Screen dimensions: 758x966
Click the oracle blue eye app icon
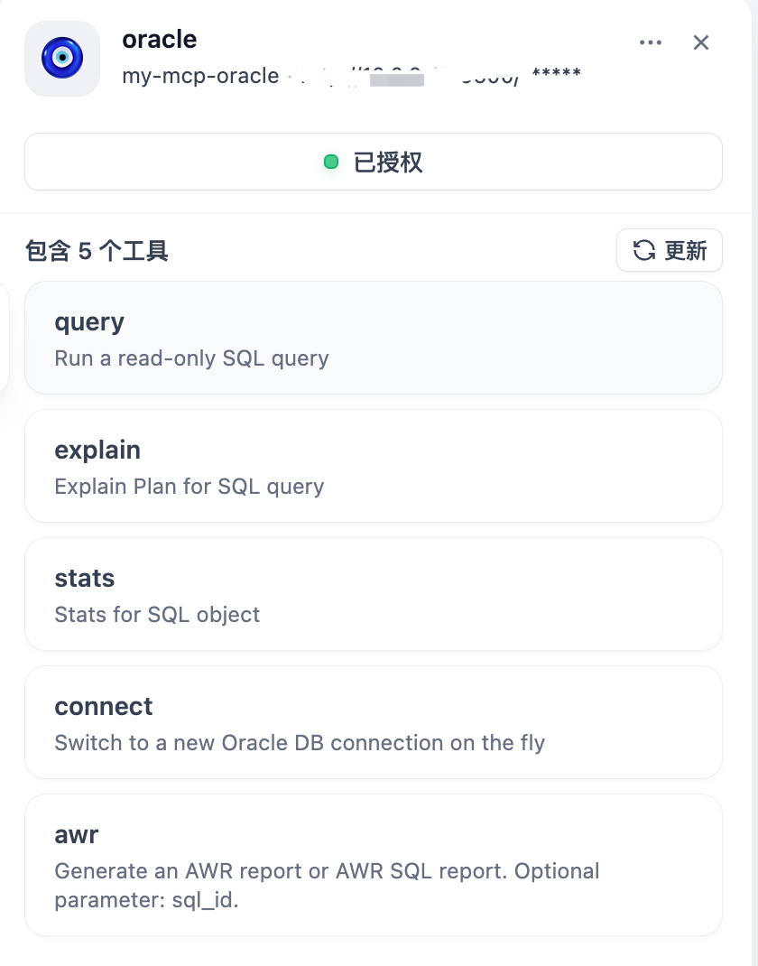click(x=62, y=58)
